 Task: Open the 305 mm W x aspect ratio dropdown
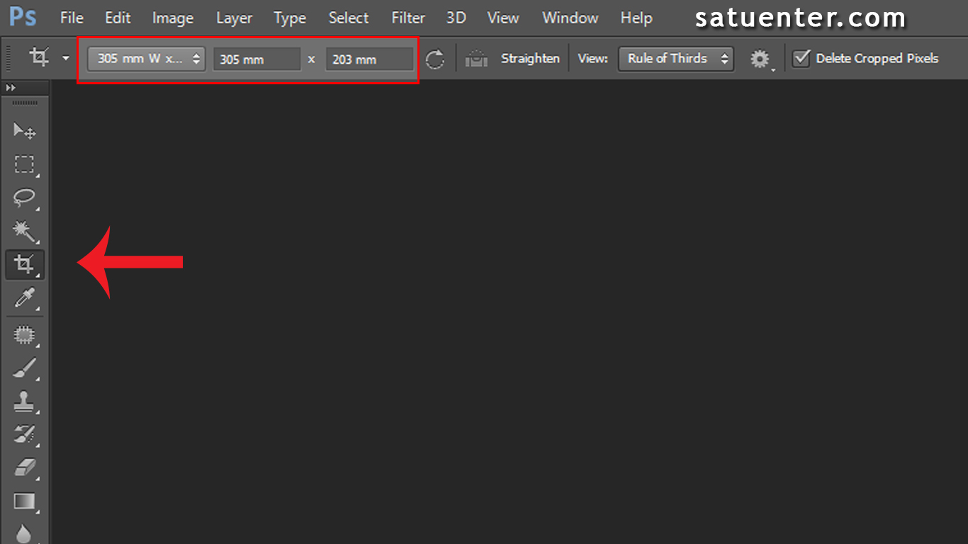[x=147, y=59]
